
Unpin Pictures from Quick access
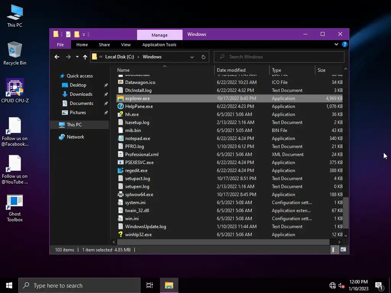point(106,113)
